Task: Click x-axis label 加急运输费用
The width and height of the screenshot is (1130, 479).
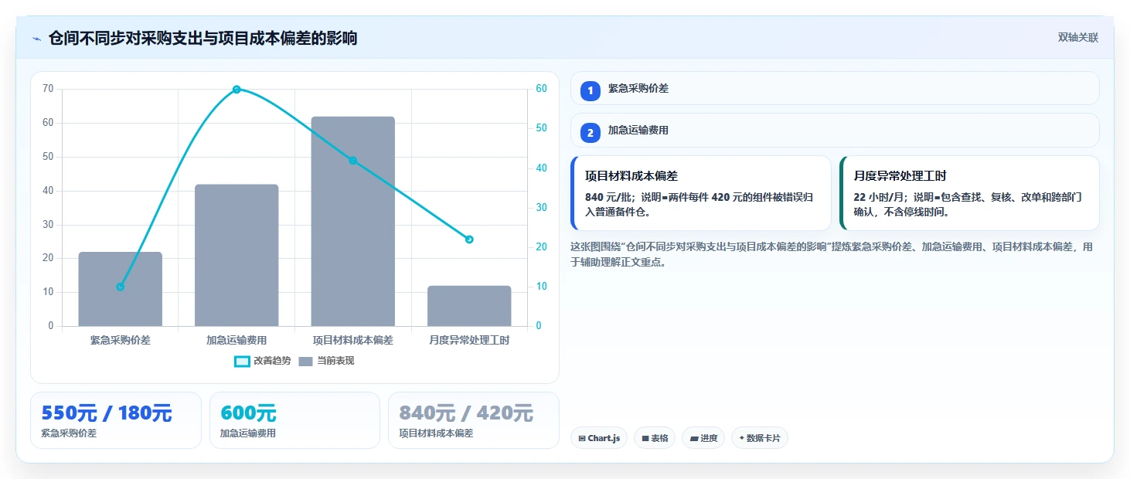Action: 237,340
